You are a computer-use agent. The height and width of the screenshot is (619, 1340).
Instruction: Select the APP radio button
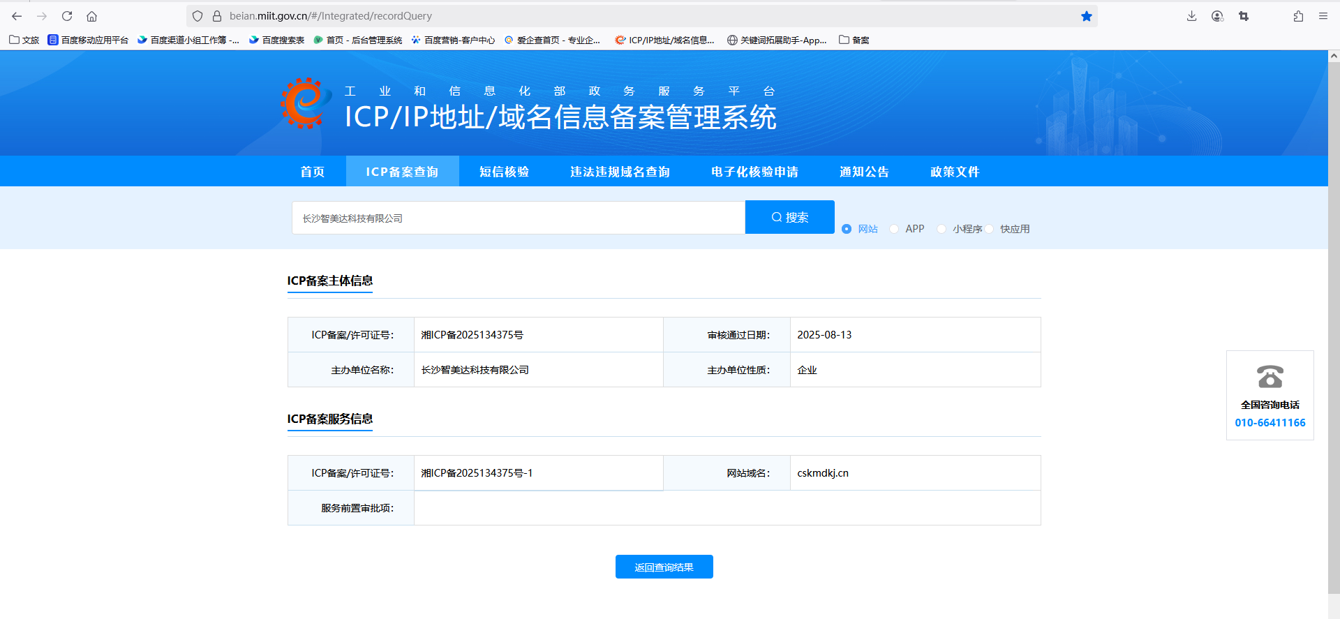[x=894, y=229]
